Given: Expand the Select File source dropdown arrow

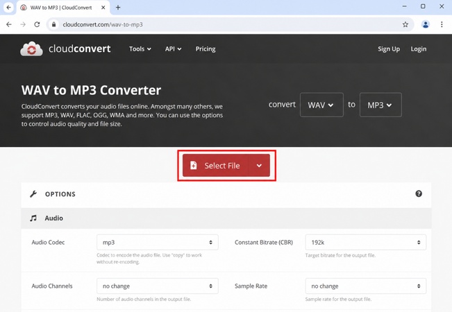Looking at the screenshot, I should click(x=259, y=165).
